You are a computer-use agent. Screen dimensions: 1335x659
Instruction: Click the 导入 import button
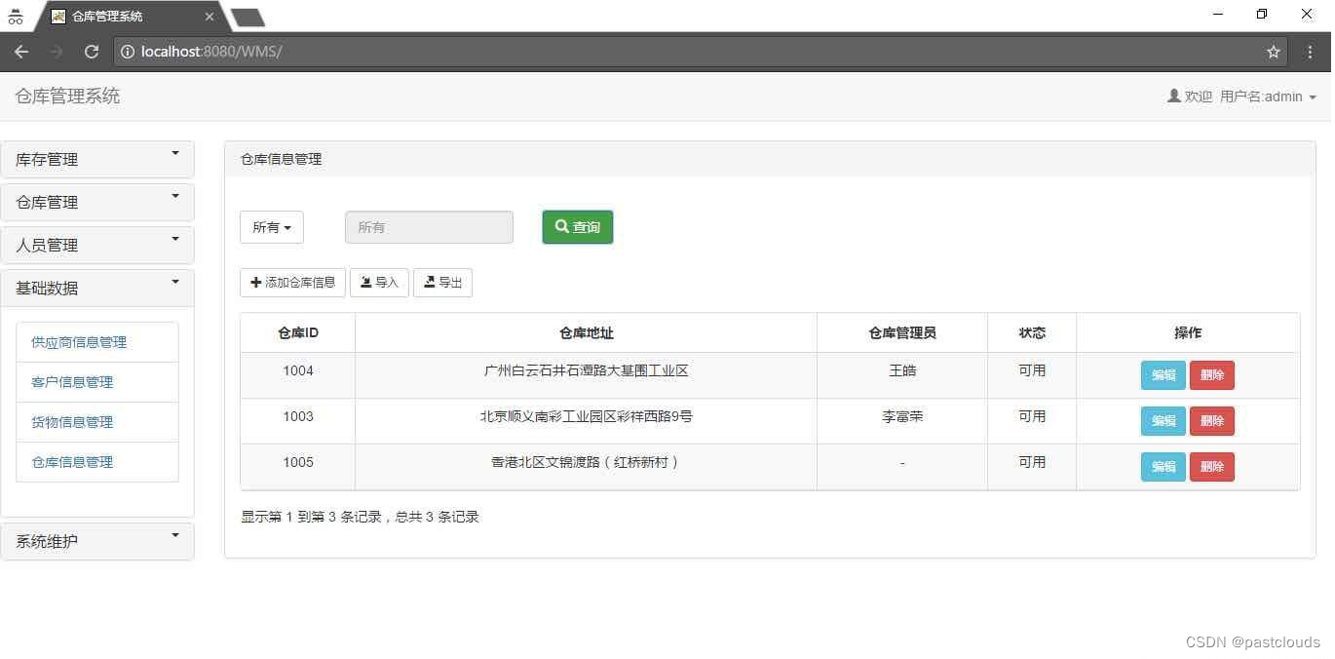coord(379,283)
